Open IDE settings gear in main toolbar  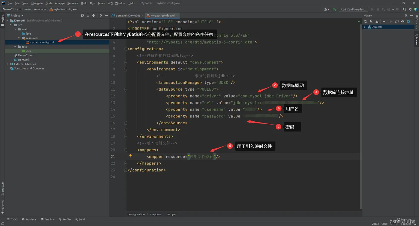point(410,9)
